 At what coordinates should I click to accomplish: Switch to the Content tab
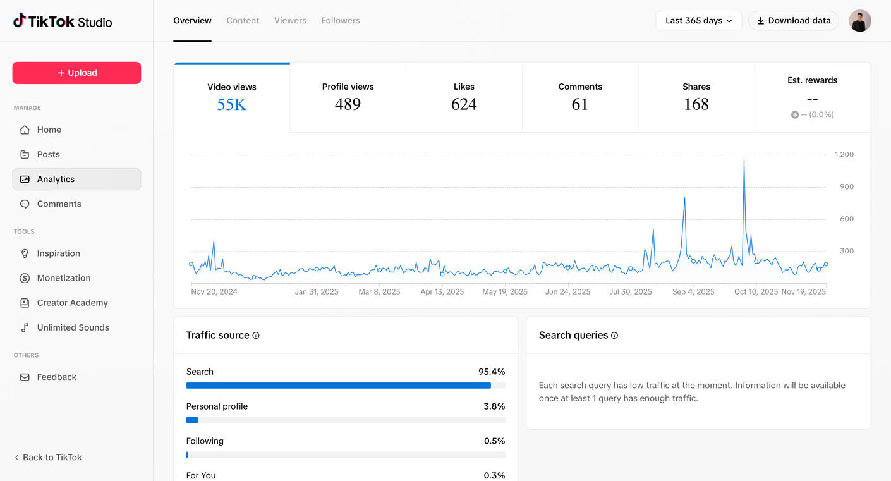click(x=243, y=21)
